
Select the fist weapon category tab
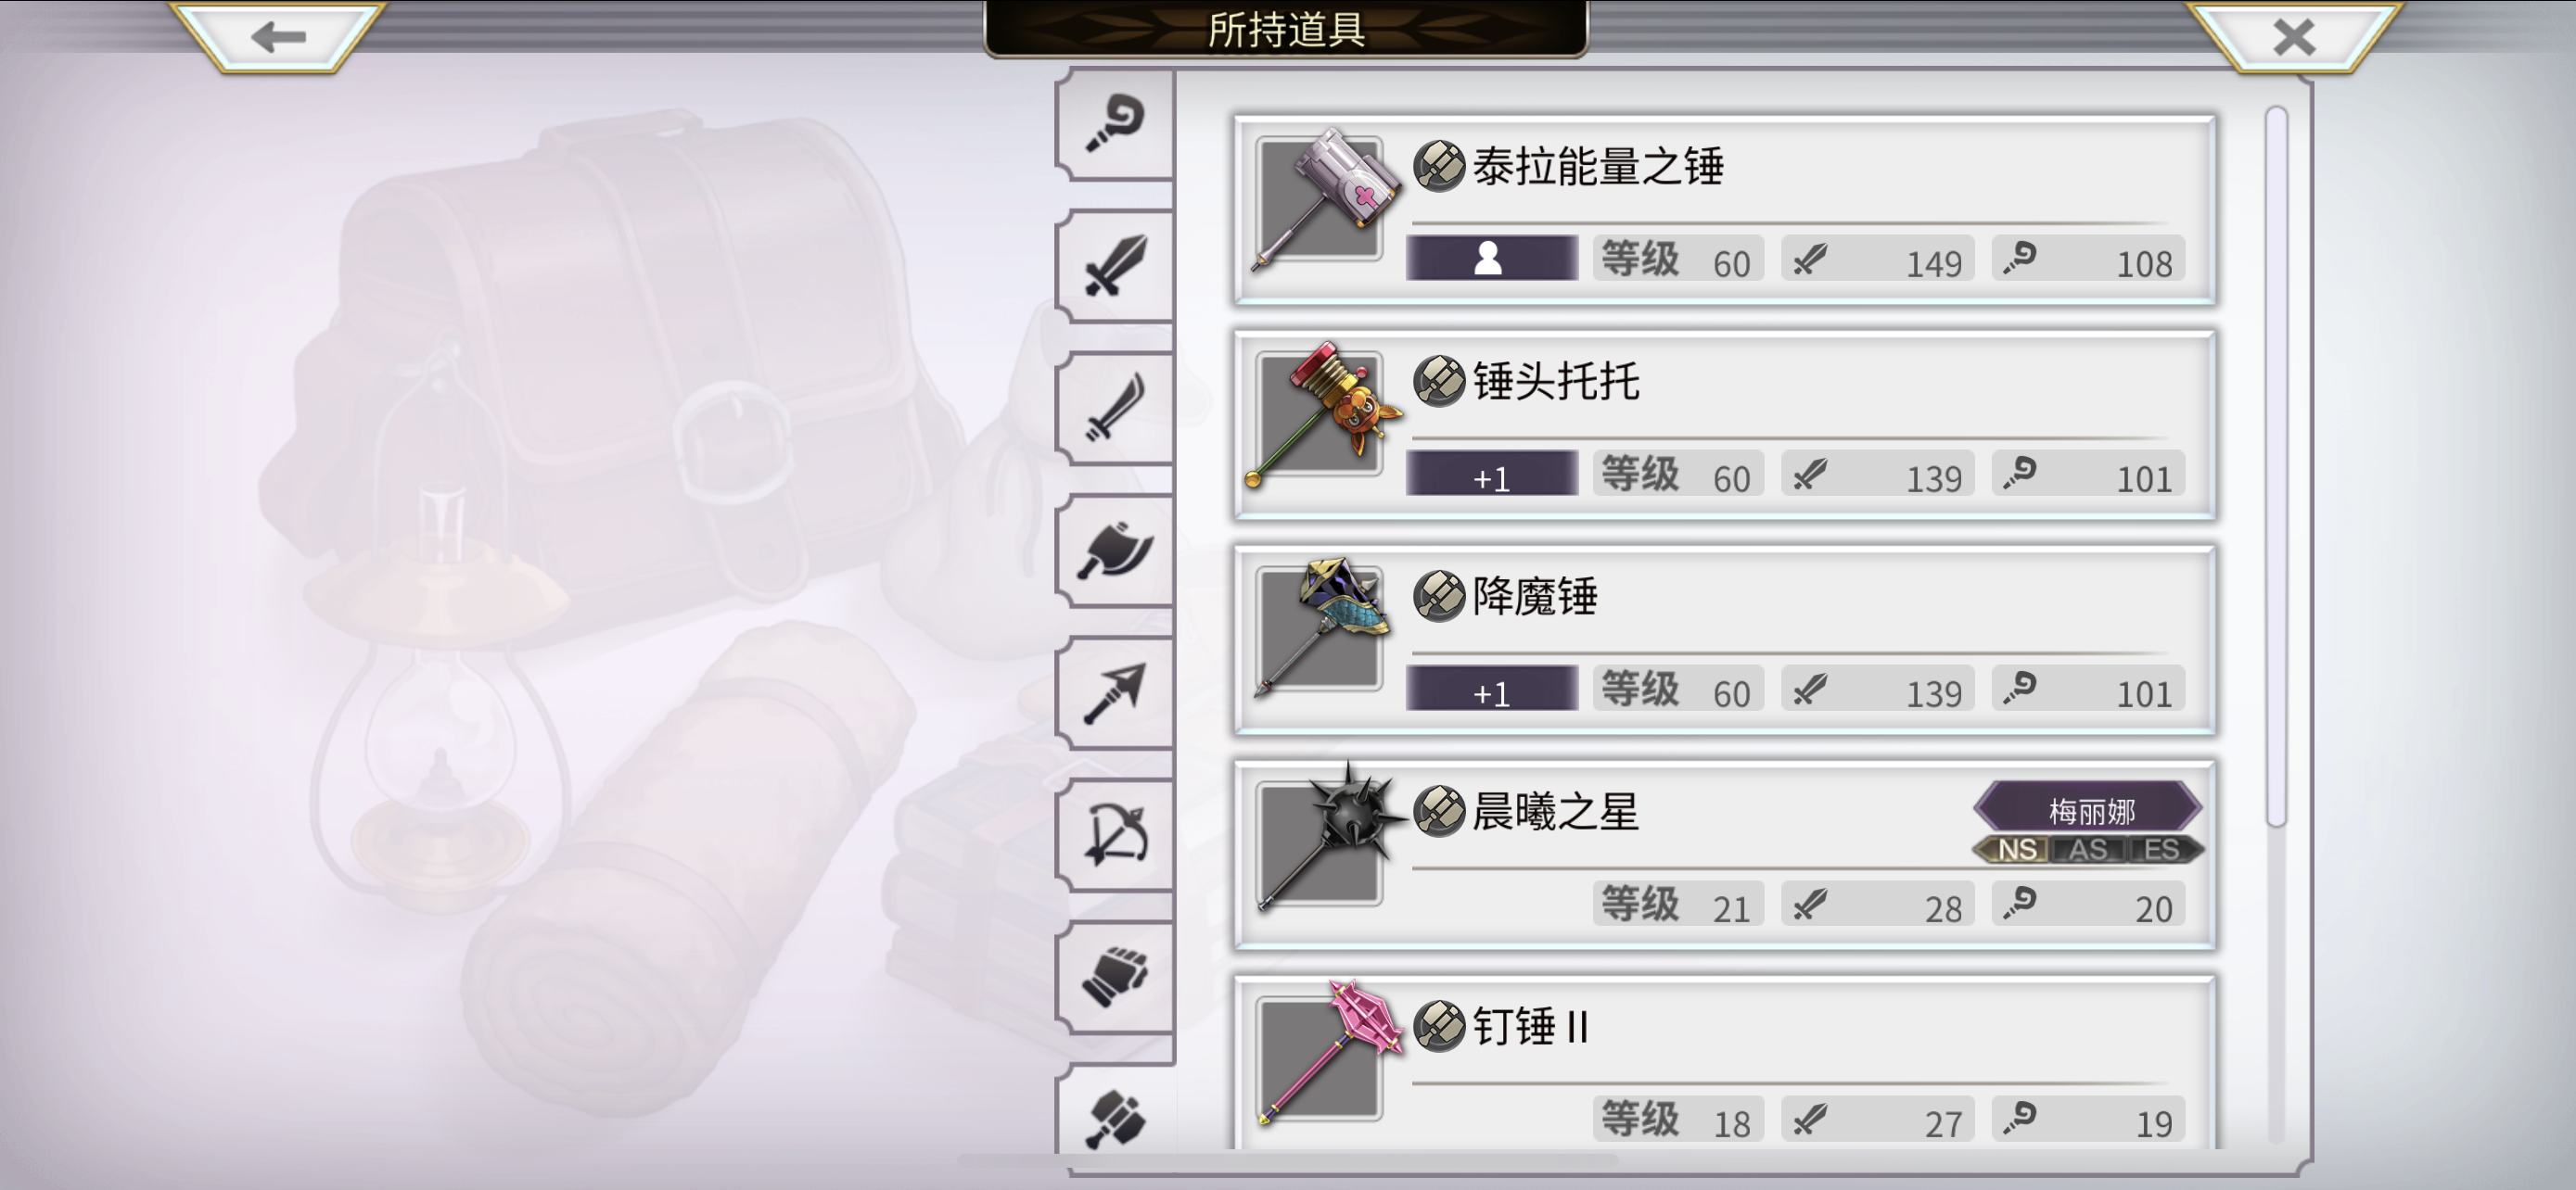(x=1115, y=977)
